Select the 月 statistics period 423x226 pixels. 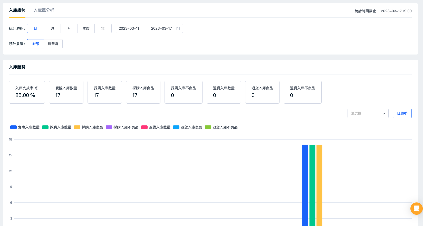(69, 28)
